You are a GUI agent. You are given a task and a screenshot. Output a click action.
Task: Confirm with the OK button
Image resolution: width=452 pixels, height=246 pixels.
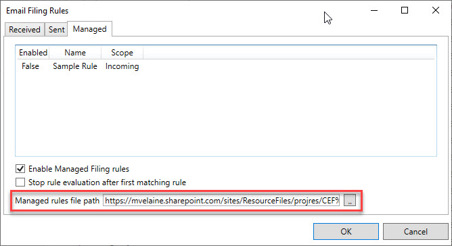346,232
